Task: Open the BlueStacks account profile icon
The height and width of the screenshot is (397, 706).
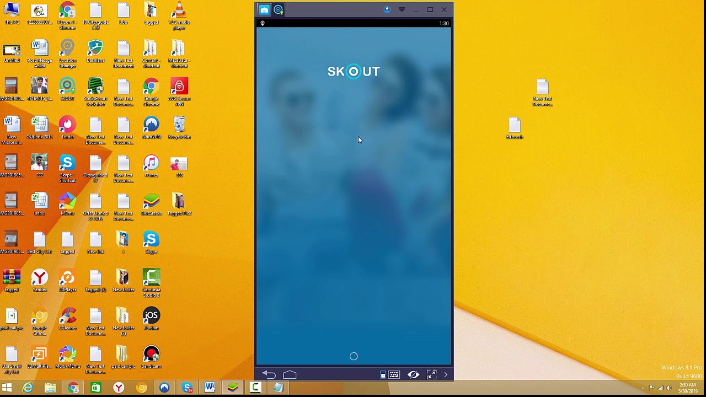Action: pyautogui.click(x=387, y=9)
